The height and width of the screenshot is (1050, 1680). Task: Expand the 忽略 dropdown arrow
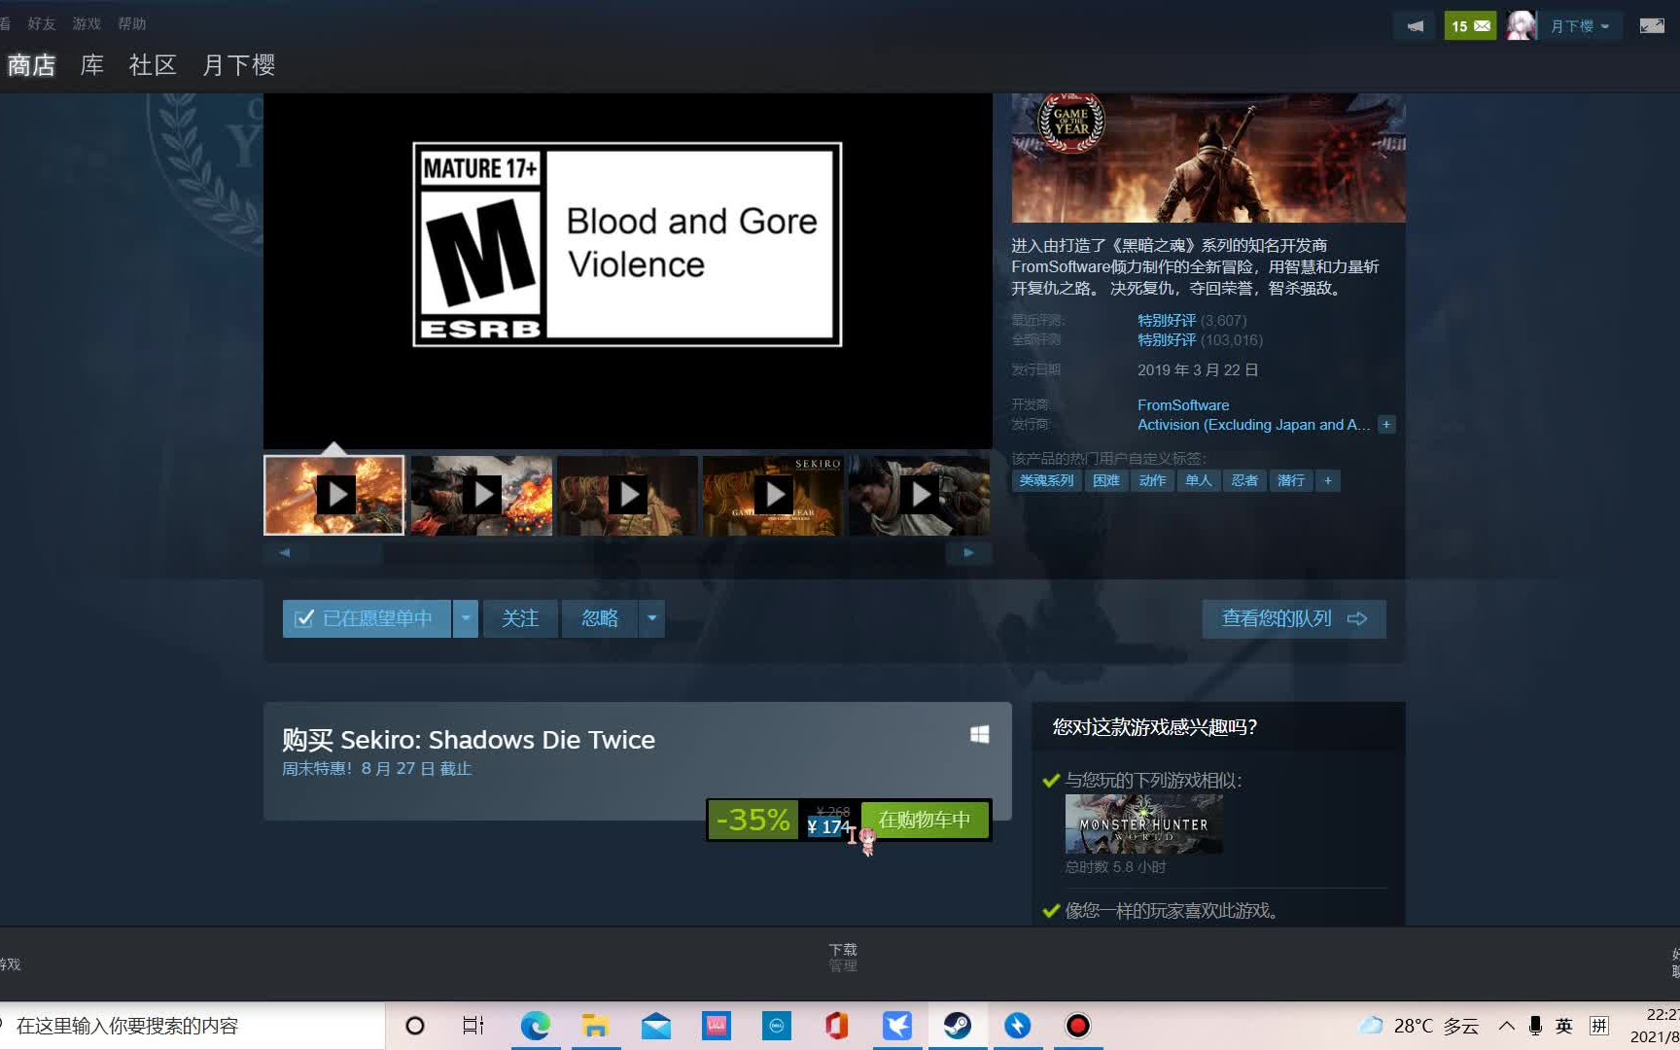pos(652,618)
